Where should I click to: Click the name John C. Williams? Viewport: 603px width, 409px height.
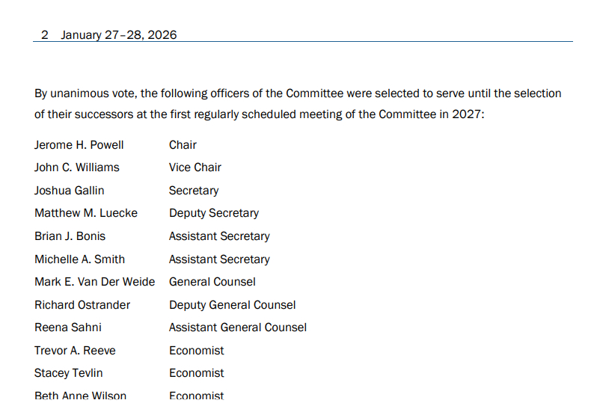[76, 167]
